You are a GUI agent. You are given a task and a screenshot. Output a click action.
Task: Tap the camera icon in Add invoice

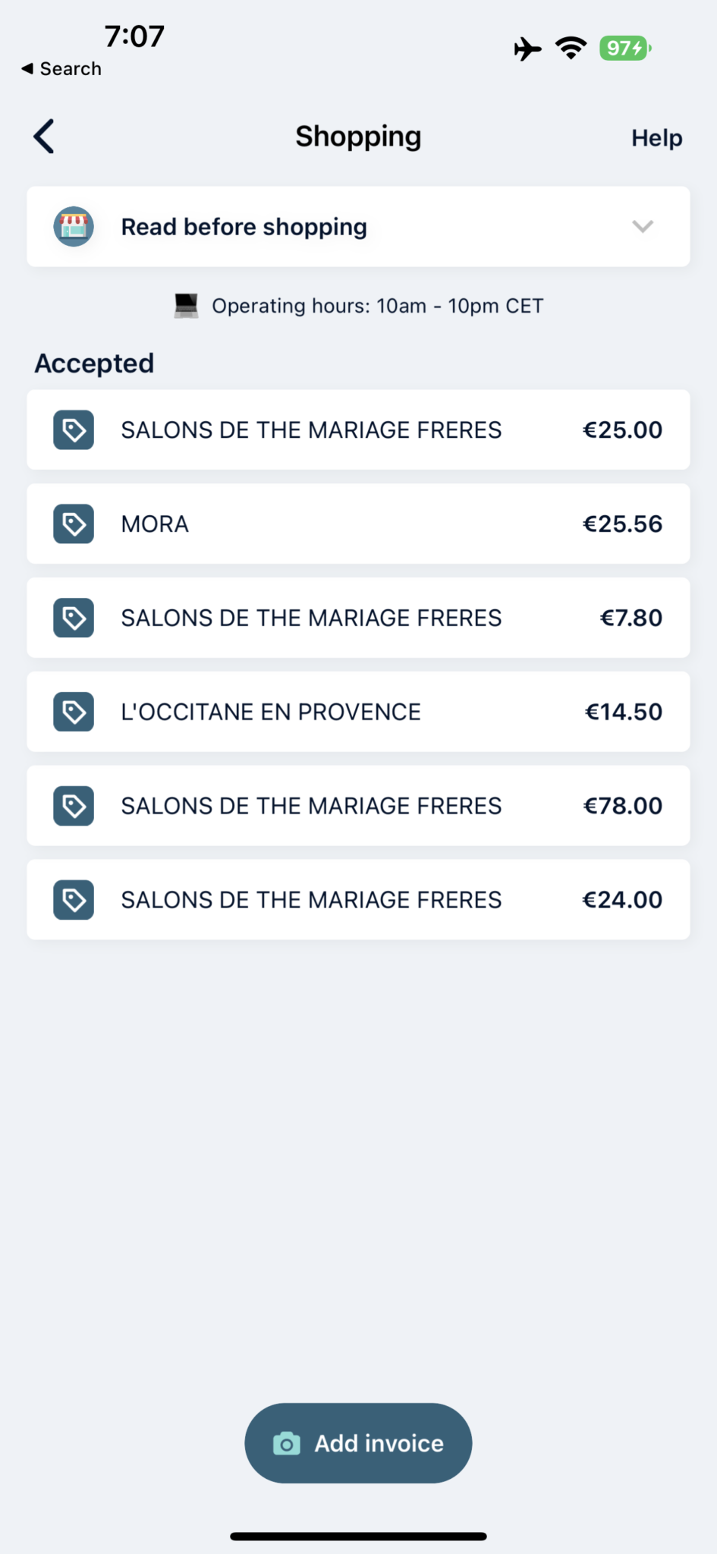(287, 1443)
